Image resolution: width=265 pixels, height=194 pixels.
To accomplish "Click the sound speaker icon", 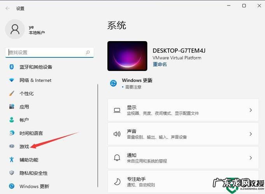I will pos(117,134).
